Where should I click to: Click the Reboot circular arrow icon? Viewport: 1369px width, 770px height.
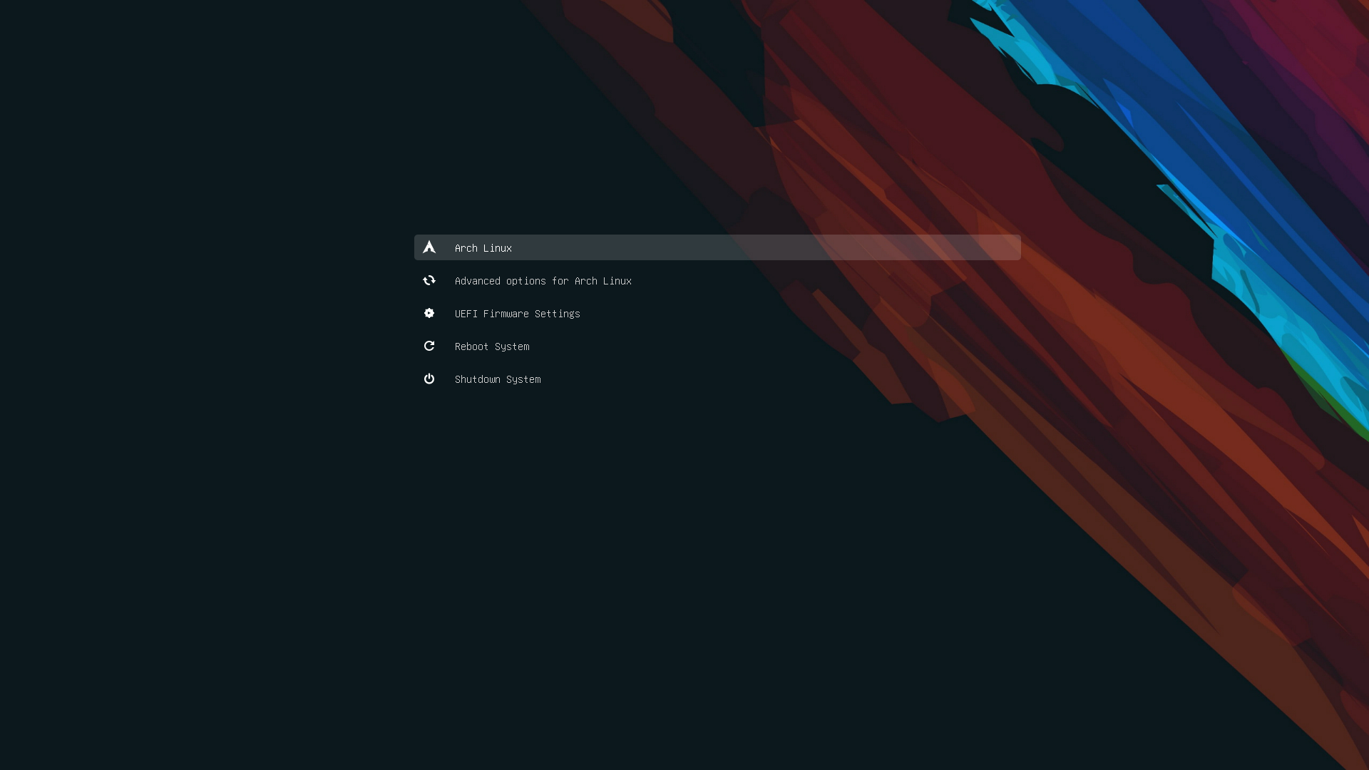(429, 346)
